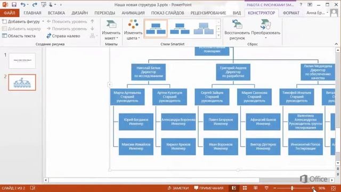
Task: Save the presentation with the floppy disk icon
Action: (x=14, y=5)
